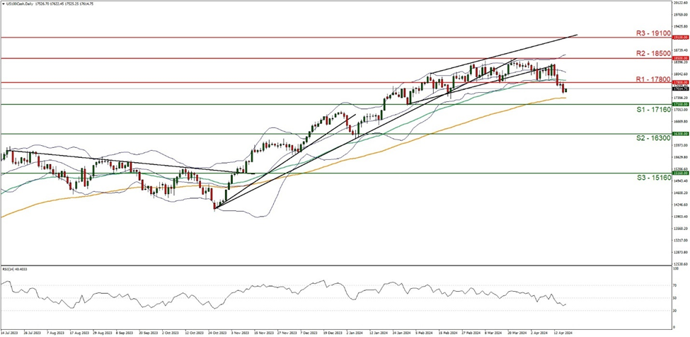This screenshot has height=337, width=690.
Task: Click the 17160.00 green price tag on axis
Action: [680, 104]
